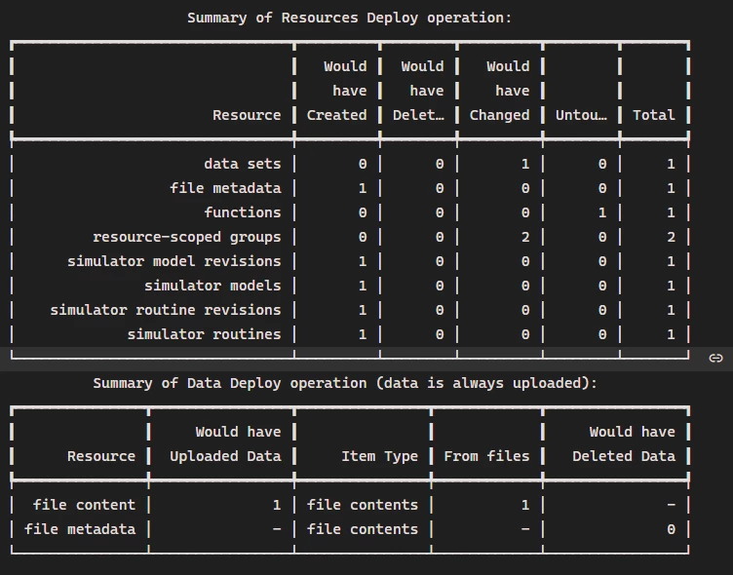The height and width of the screenshot is (575, 733).
Task: Select the functions row label
Action: point(242,212)
